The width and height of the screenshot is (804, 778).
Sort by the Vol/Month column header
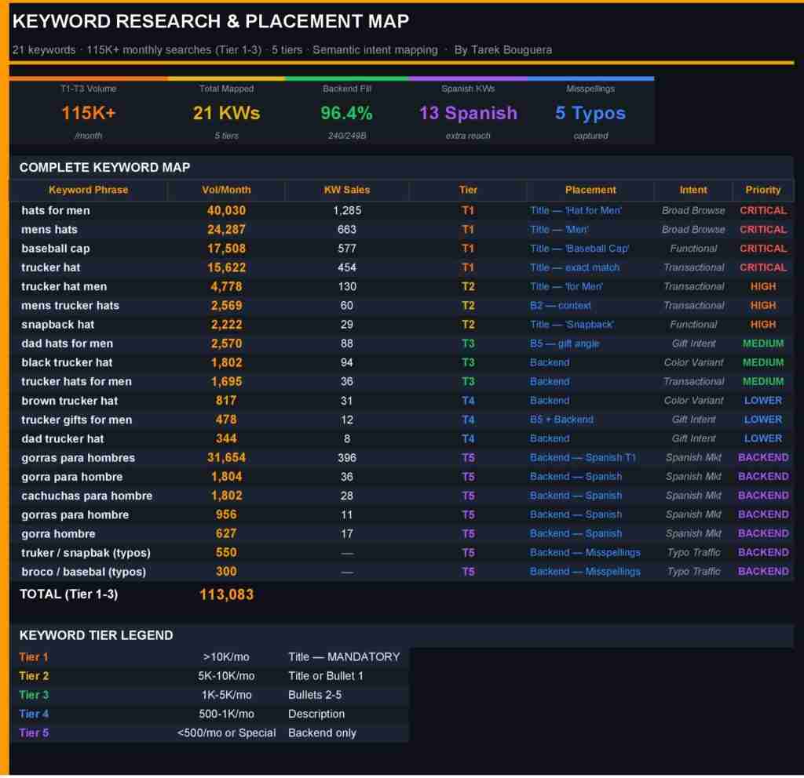pos(226,190)
